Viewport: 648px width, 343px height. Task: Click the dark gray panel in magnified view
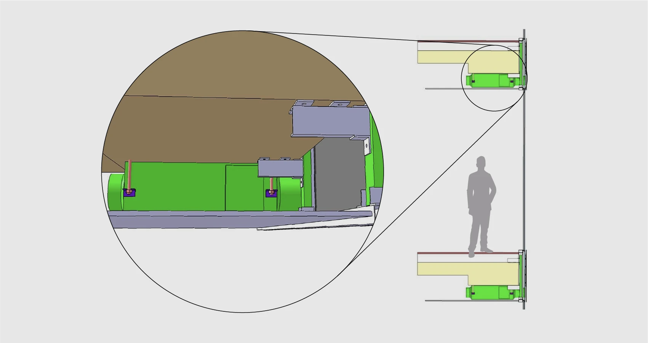(337, 175)
